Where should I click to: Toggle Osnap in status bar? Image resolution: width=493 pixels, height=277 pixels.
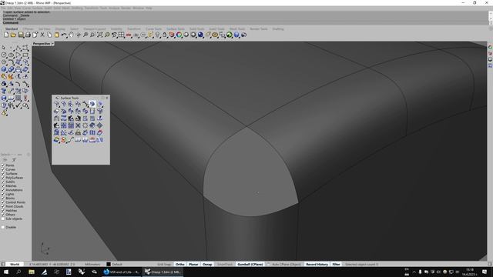tap(207, 264)
